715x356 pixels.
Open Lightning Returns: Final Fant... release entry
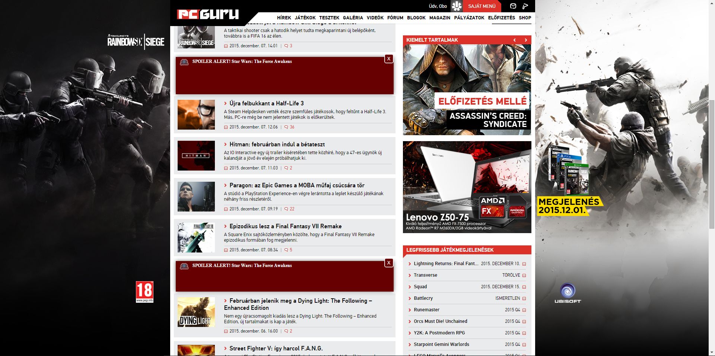tap(446, 263)
